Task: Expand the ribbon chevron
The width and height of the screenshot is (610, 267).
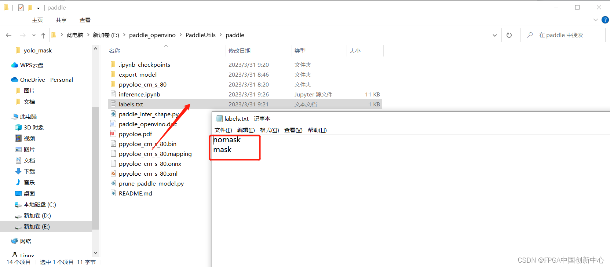Action: (x=596, y=20)
